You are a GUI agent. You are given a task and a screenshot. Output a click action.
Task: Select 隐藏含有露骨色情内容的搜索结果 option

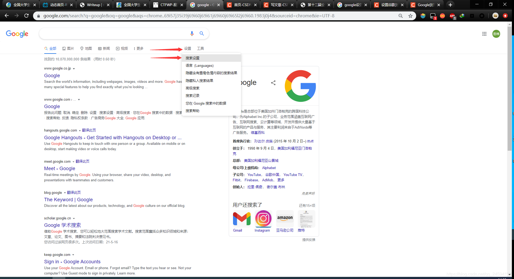click(211, 73)
